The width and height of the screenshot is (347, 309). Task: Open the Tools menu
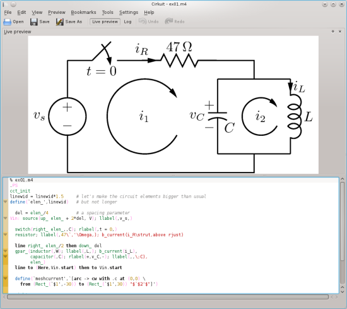pyautogui.click(x=107, y=13)
